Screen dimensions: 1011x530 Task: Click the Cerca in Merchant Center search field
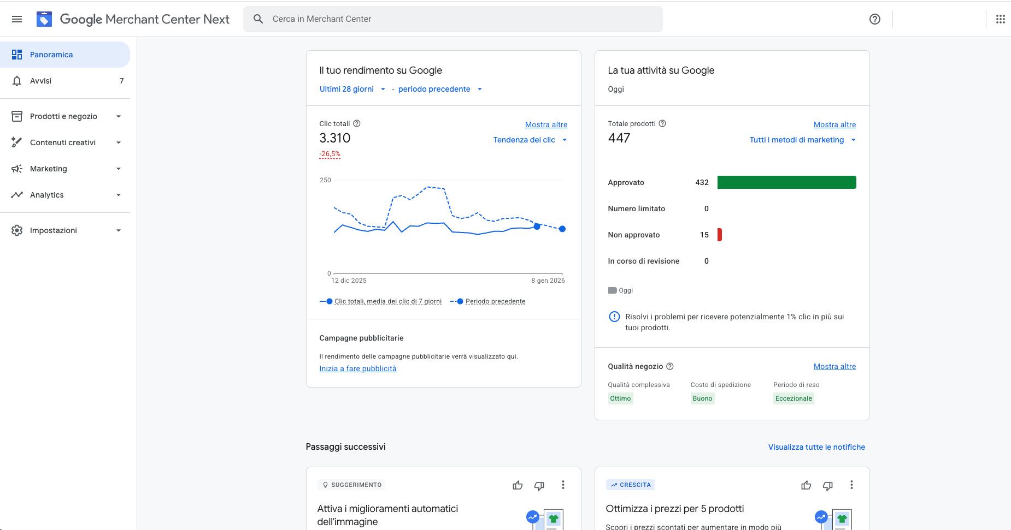click(453, 19)
